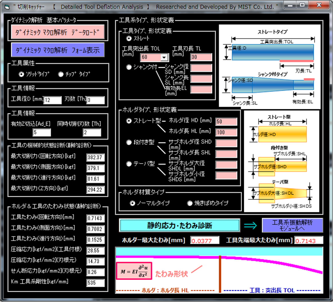333x302 pixels.
Task: Click the サブホルダ小径 SHDS input field
Action: [x=226, y=176]
